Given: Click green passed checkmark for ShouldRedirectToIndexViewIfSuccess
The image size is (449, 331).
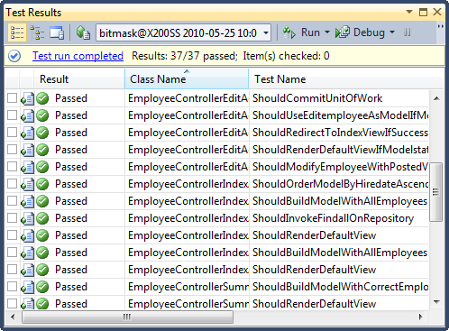Looking at the screenshot, I should [42, 133].
